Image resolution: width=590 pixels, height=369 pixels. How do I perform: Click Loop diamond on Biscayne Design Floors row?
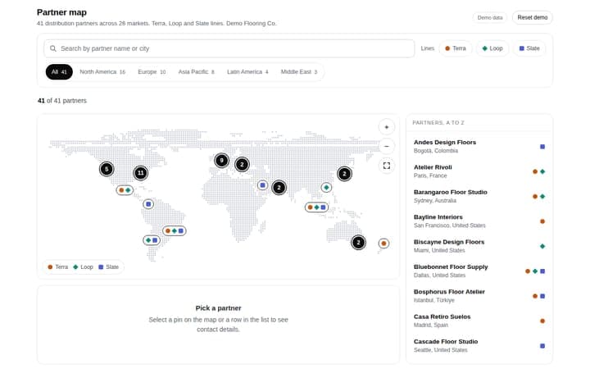[542, 246]
